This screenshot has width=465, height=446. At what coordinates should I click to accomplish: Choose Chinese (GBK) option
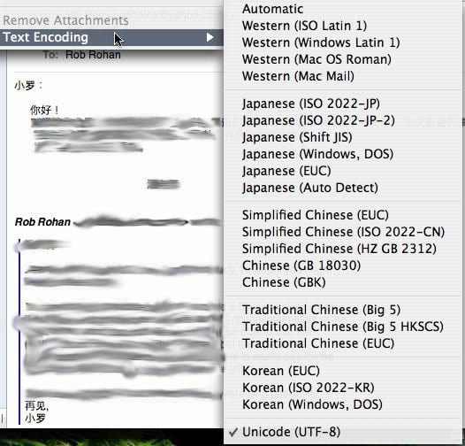point(344,282)
